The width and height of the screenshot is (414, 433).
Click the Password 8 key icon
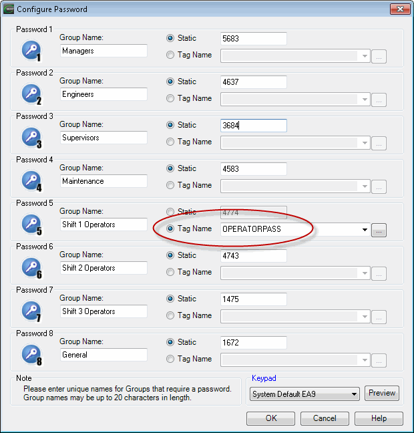tap(33, 355)
